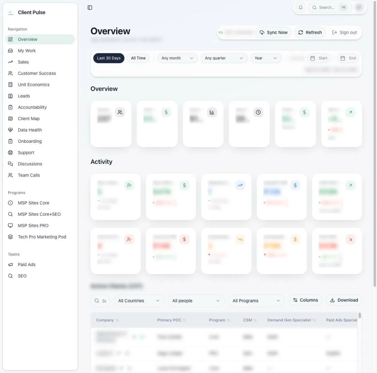Open the Year dropdown
The image size is (377, 373).
pos(266,58)
